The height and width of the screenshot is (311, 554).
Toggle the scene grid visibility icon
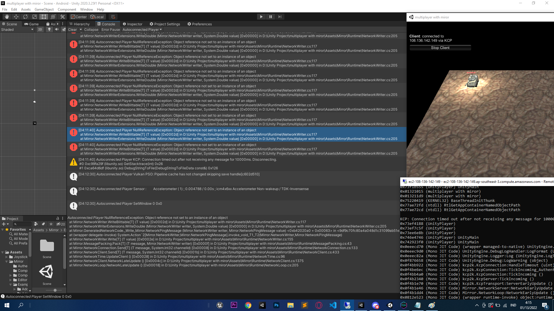pyautogui.click(x=113, y=17)
